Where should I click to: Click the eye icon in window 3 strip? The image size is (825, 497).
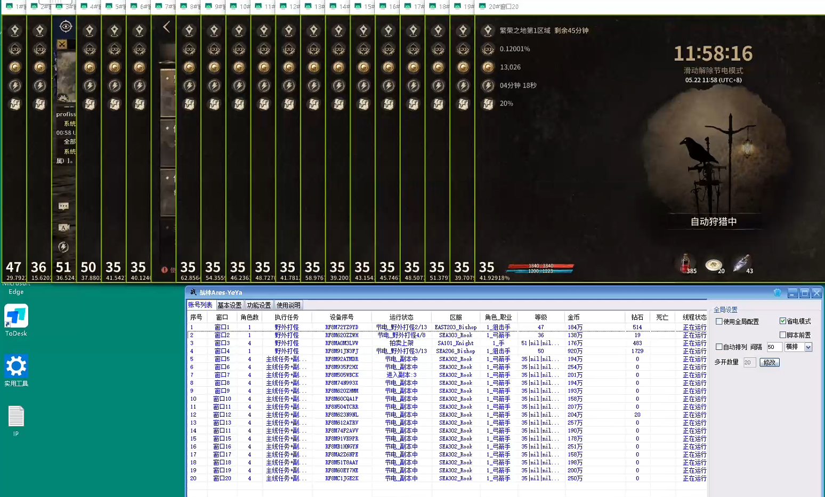[x=65, y=26]
